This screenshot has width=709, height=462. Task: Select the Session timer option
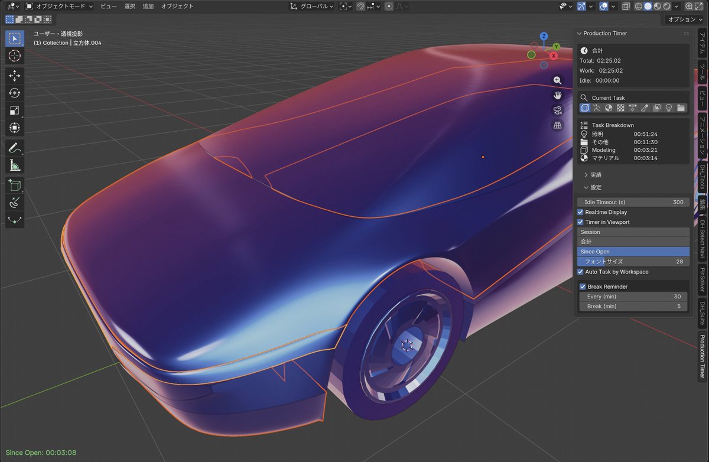633,232
